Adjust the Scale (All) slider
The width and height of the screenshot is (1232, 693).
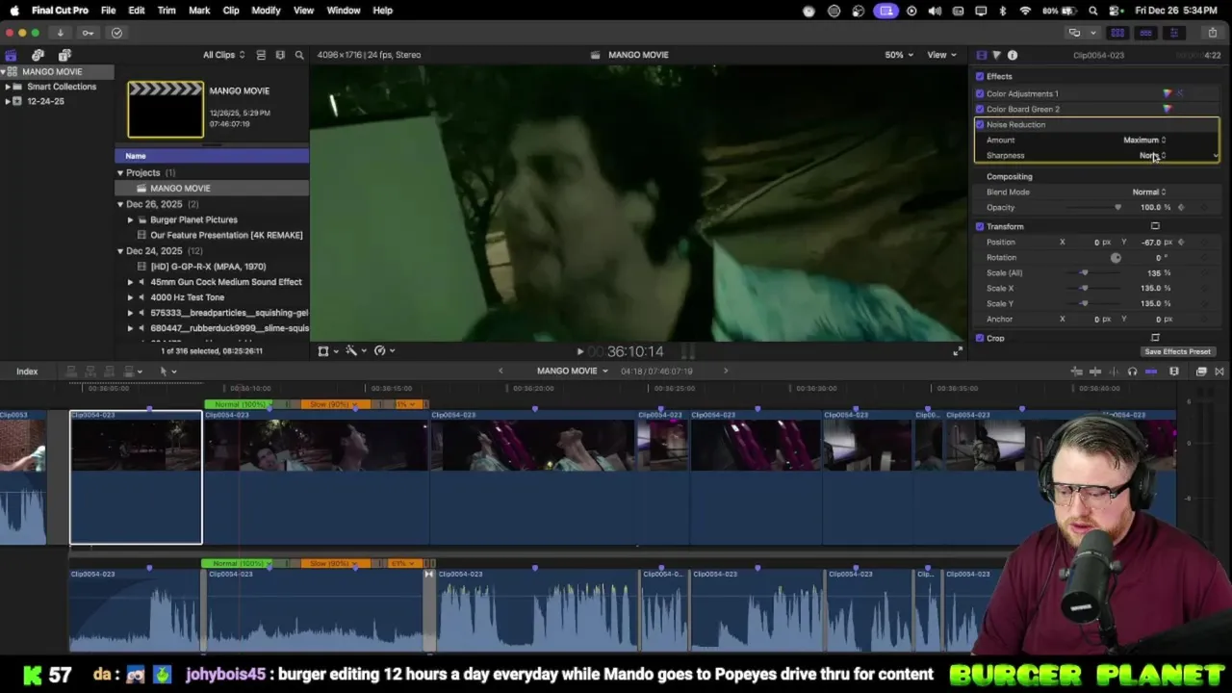point(1085,272)
